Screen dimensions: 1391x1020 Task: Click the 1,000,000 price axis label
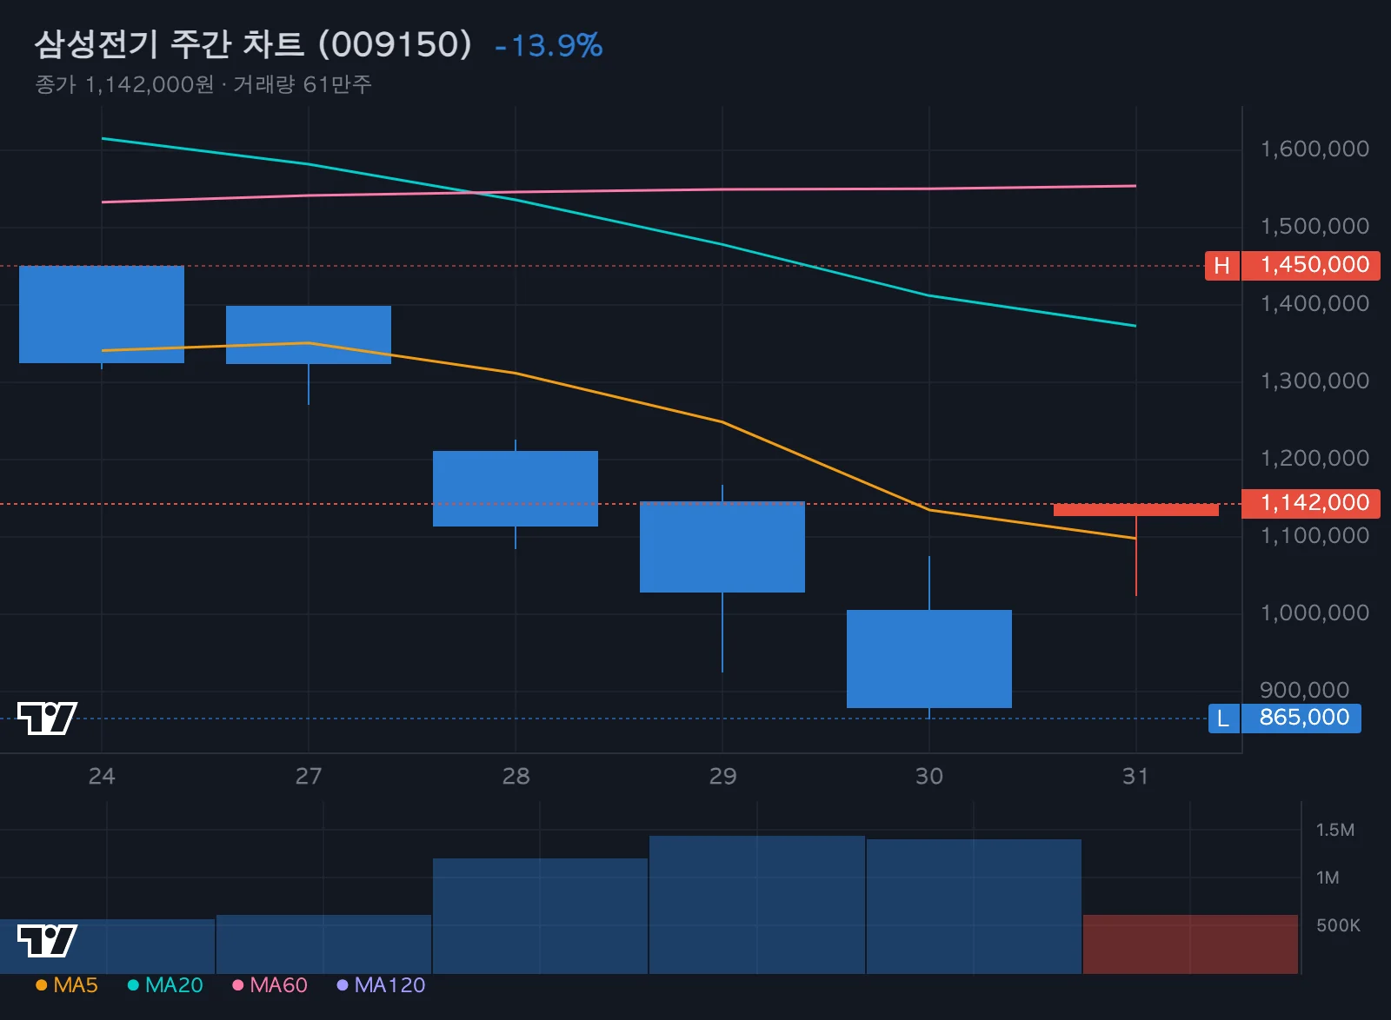click(x=1314, y=613)
